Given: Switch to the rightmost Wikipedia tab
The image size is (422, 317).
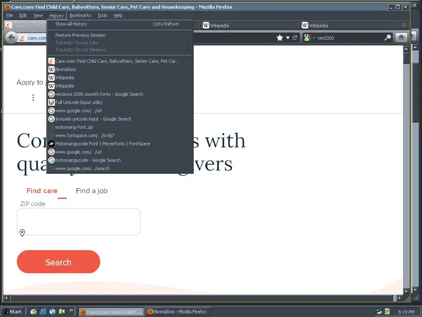Looking at the screenshot, I should 349,25.
